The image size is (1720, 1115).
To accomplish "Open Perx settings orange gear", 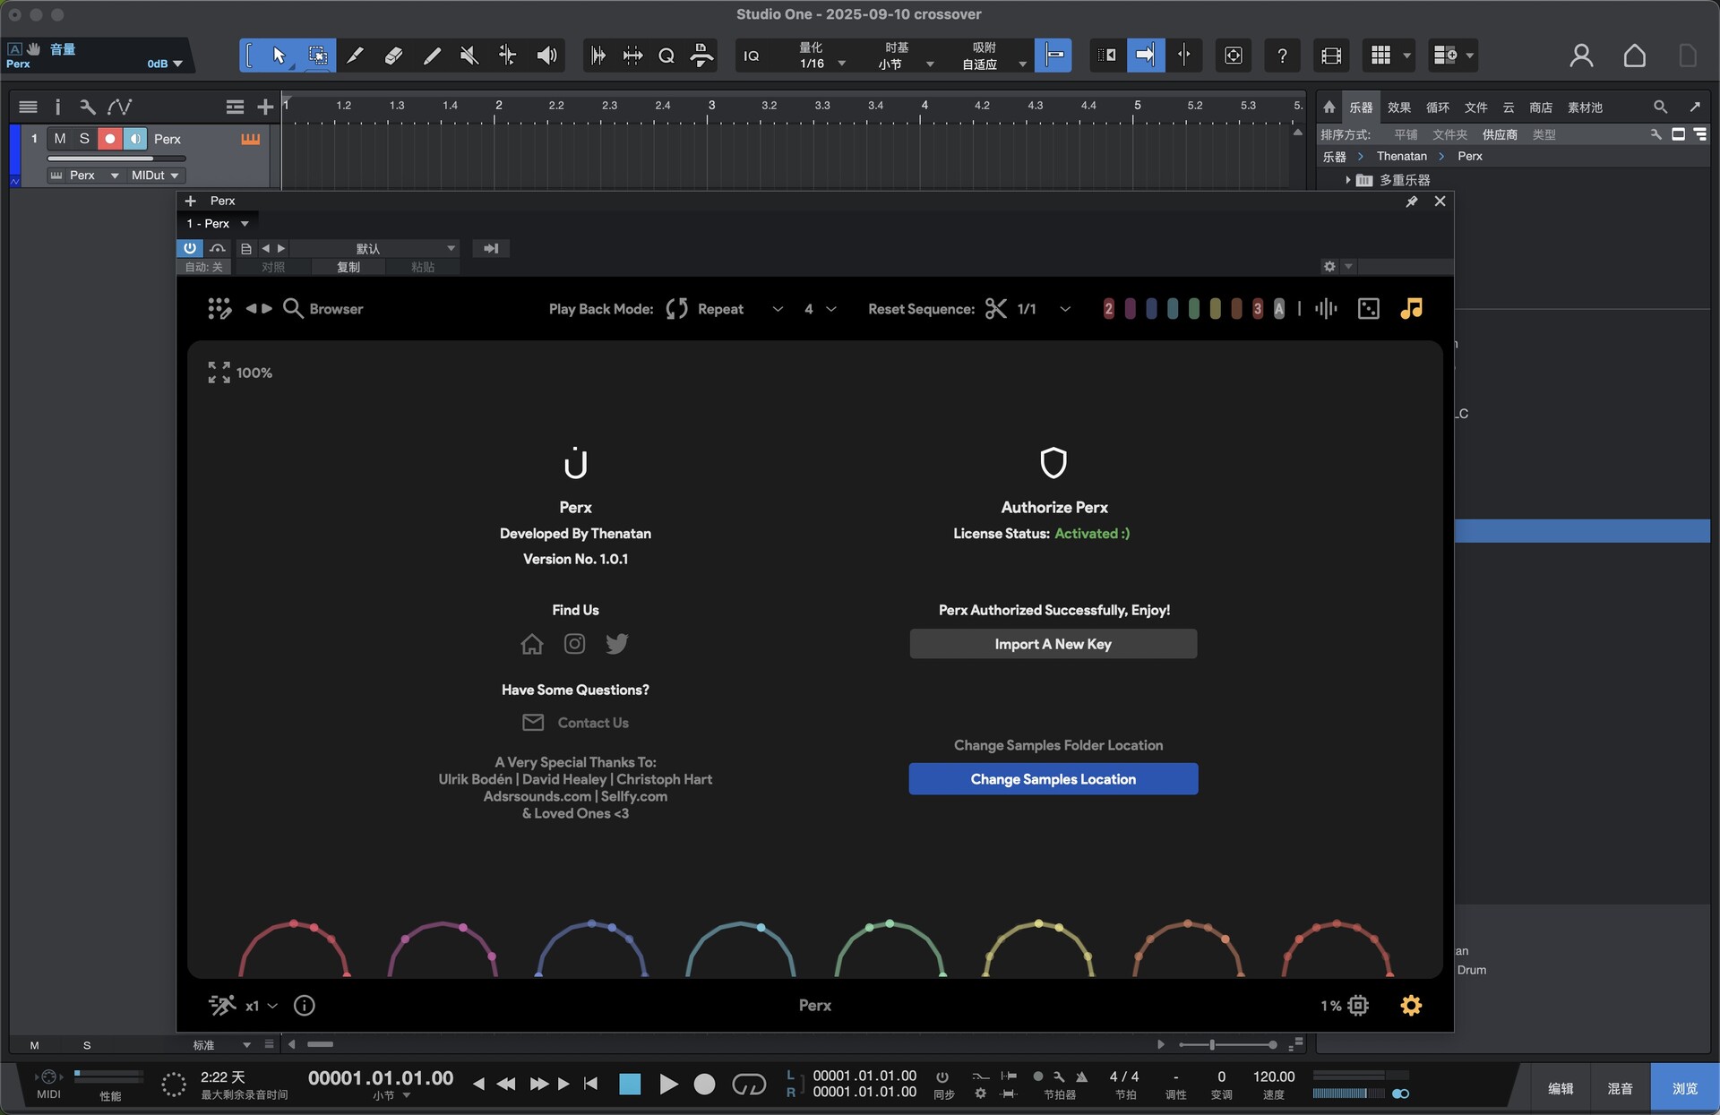I will (1411, 1006).
